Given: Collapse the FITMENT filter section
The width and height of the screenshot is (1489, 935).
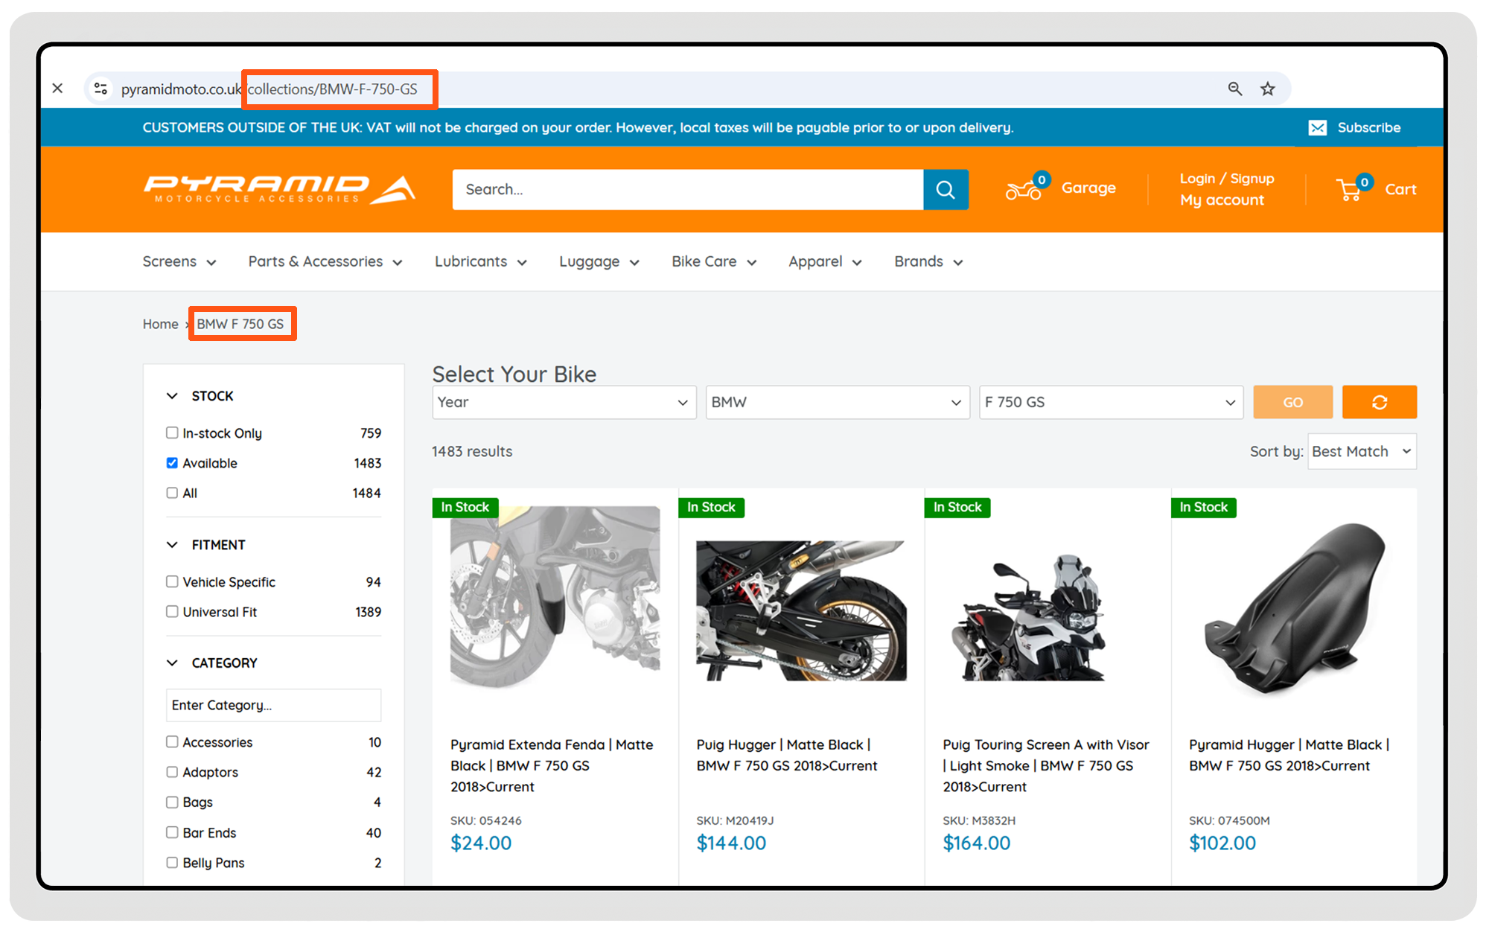Looking at the screenshot, I should tap(172, 545).
